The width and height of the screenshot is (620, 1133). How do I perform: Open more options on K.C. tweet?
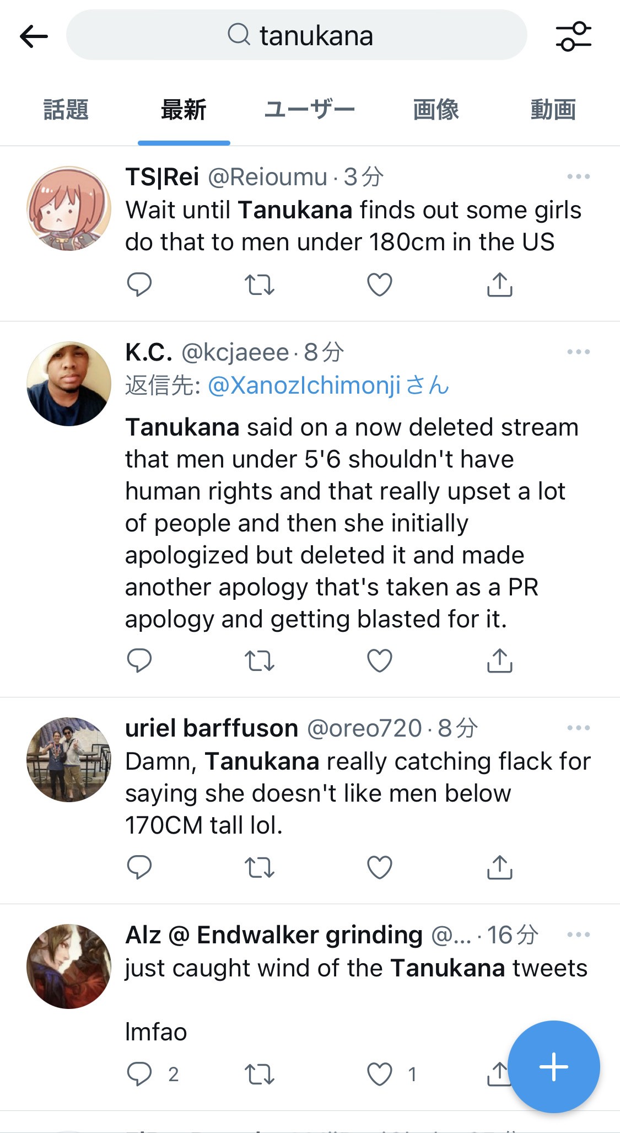[x=578, y=352]
